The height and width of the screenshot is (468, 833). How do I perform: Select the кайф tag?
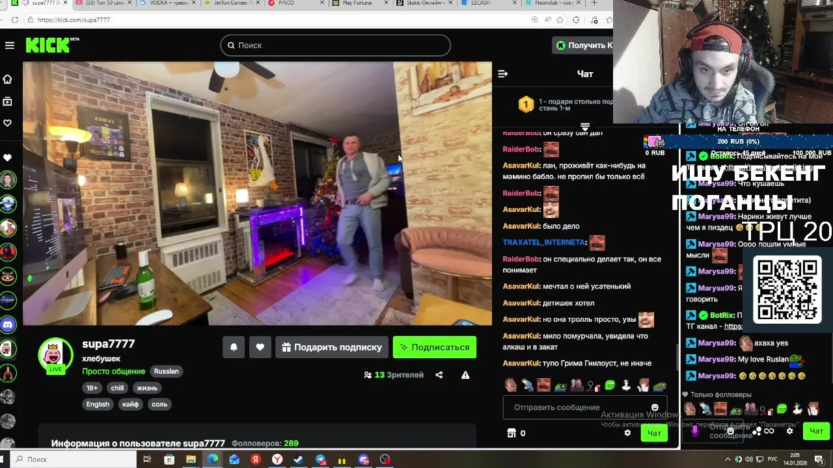pyautogui.click(x=130, y=404)
